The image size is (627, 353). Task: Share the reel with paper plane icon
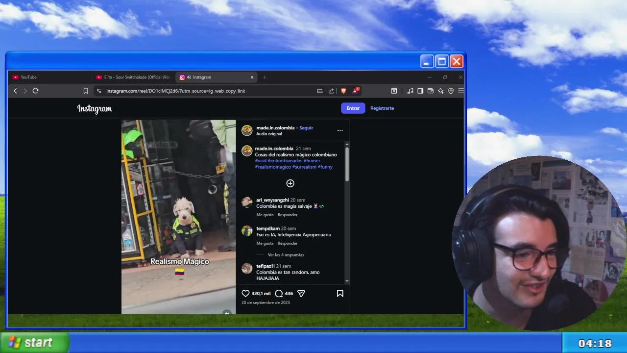tap(301, 293)
